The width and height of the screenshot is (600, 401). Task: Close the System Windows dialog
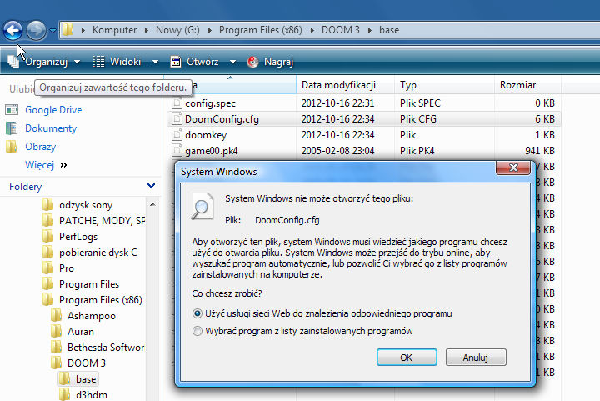pyautogui.click(x=513, y=168)
